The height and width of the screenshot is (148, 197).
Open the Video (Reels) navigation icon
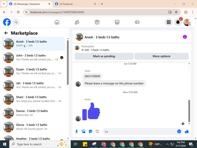(97, 22)
